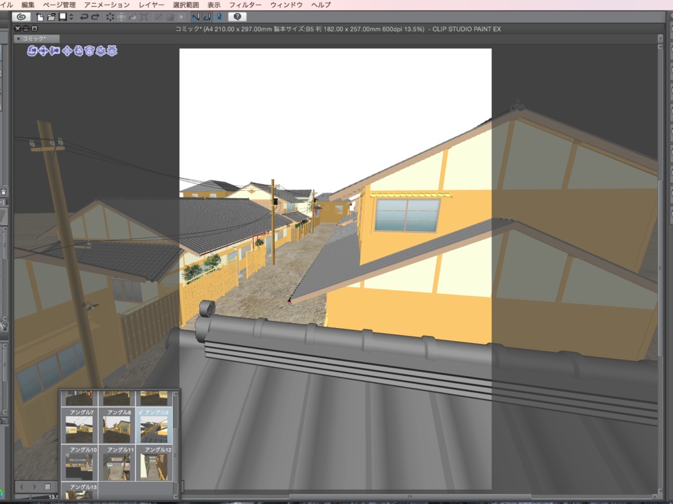Go to previous 3D preset with left arrow
The height and width of the screenshot is (504, 673).
coord(22,487)
